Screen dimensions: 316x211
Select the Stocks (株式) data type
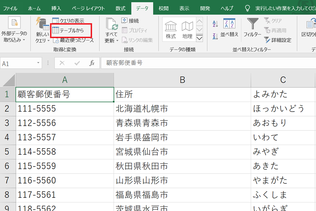point(171,30)
